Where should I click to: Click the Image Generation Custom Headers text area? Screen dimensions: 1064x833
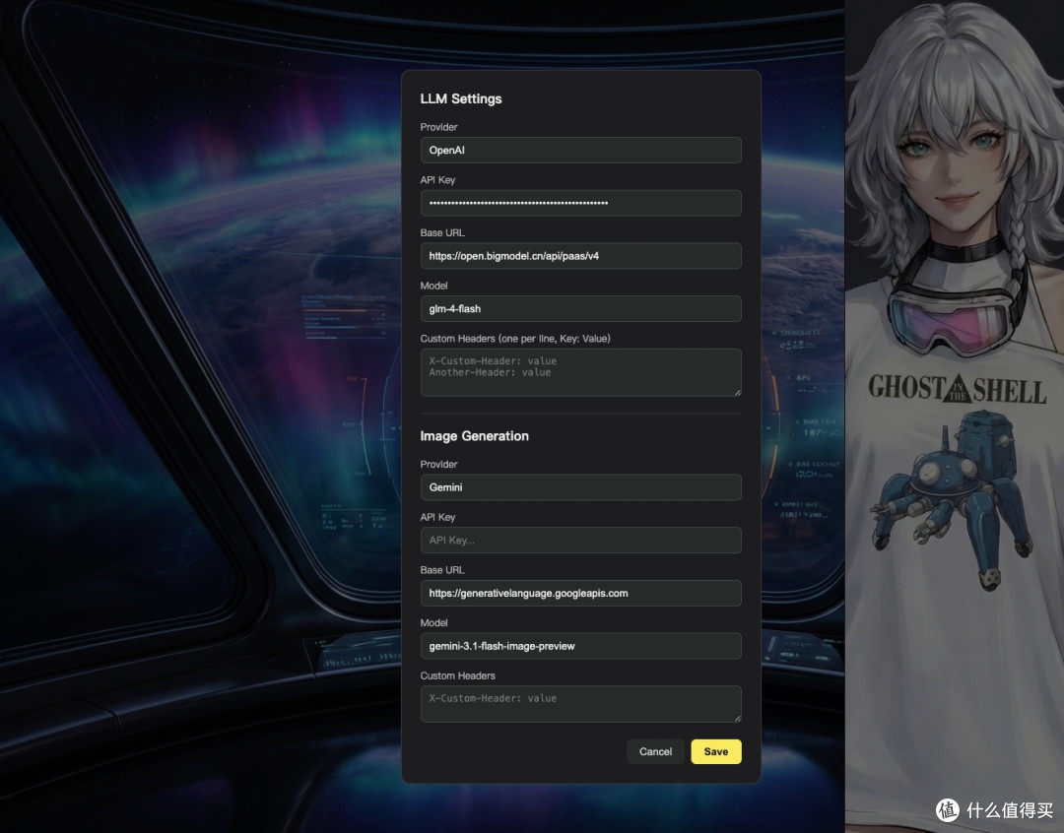coord(580,704)
